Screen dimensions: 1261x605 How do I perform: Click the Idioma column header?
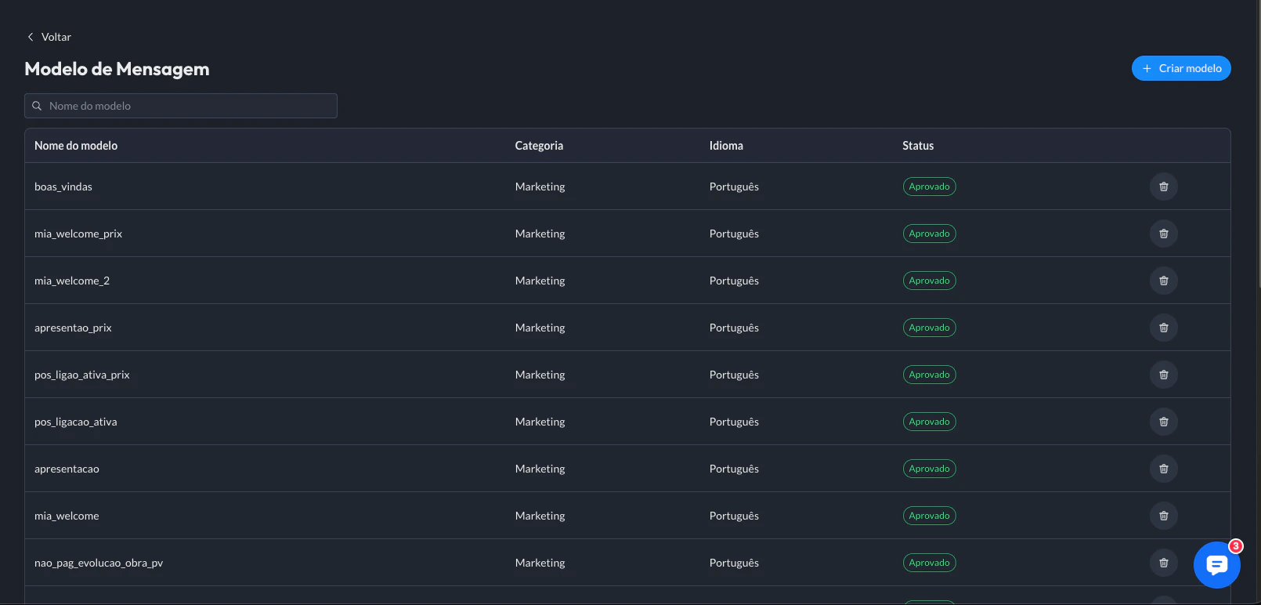coord(726,146)
